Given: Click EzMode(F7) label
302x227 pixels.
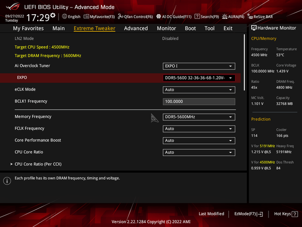Looking at the screenshot, I should (x=245, y=214).
